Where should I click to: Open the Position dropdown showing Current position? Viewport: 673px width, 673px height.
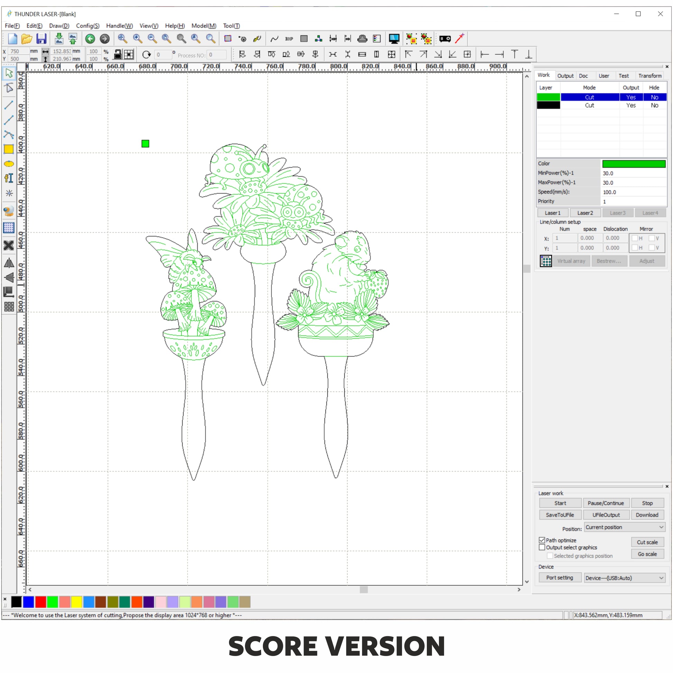(624, 527)
